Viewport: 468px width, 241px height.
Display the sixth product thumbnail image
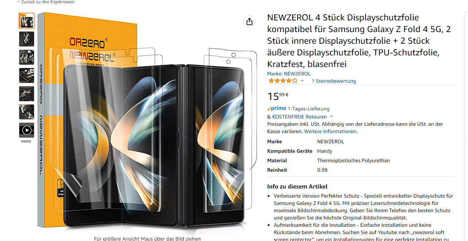point(27,112)
